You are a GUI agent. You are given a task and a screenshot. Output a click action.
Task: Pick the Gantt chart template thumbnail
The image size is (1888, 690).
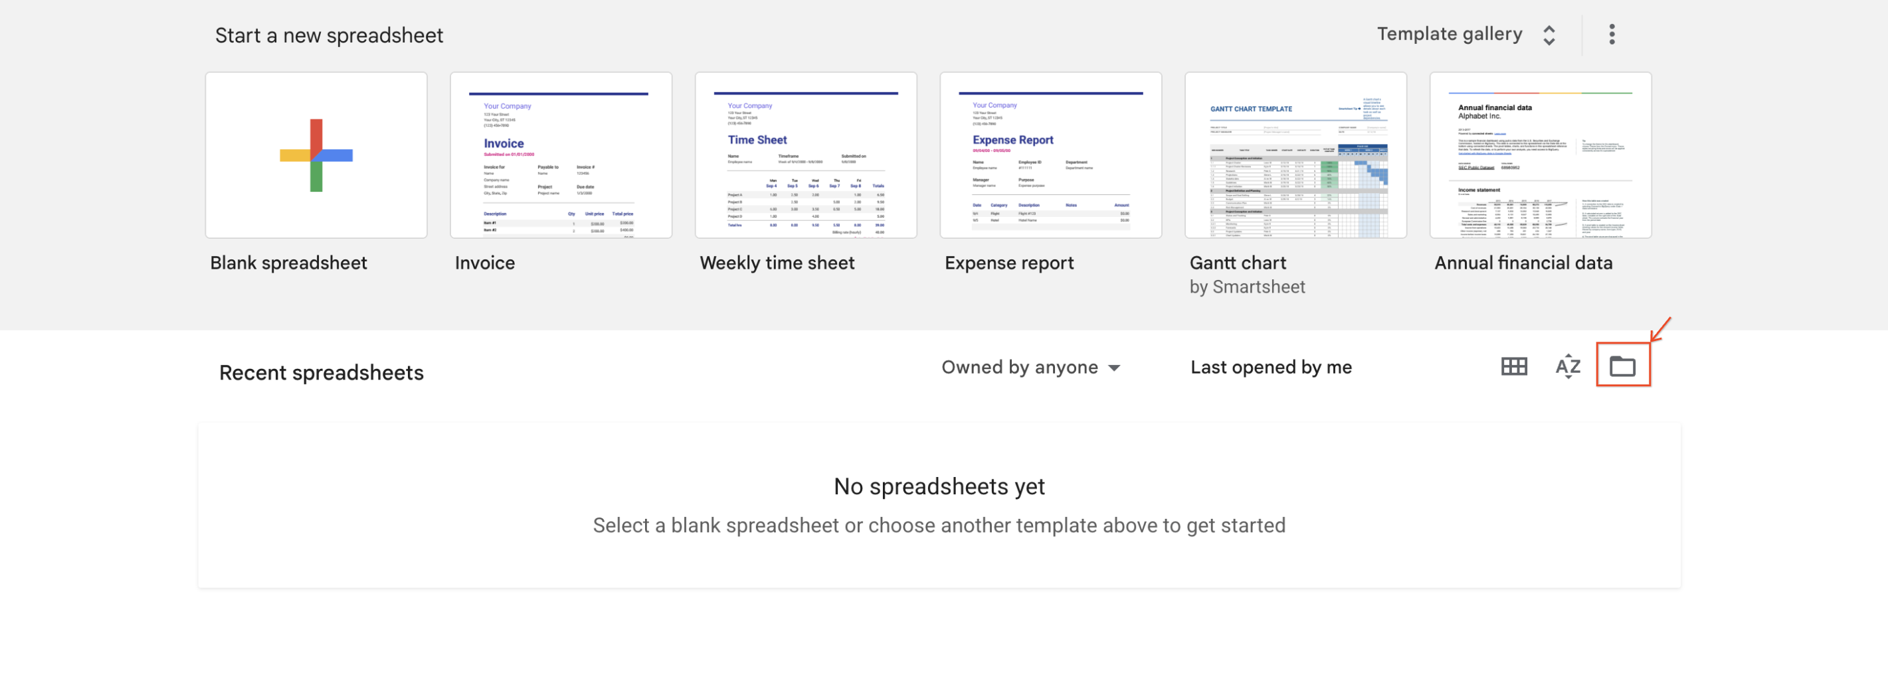tap(1295, 155)
